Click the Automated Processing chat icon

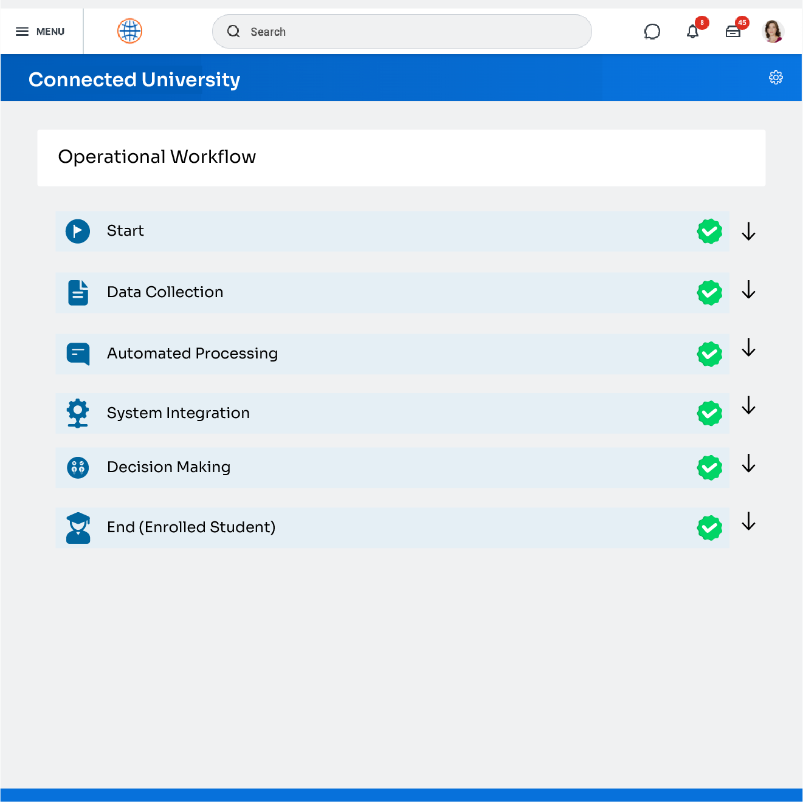pos(77,353)
